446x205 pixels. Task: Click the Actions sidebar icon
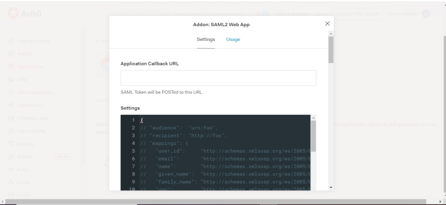click(x=11, y=157)
